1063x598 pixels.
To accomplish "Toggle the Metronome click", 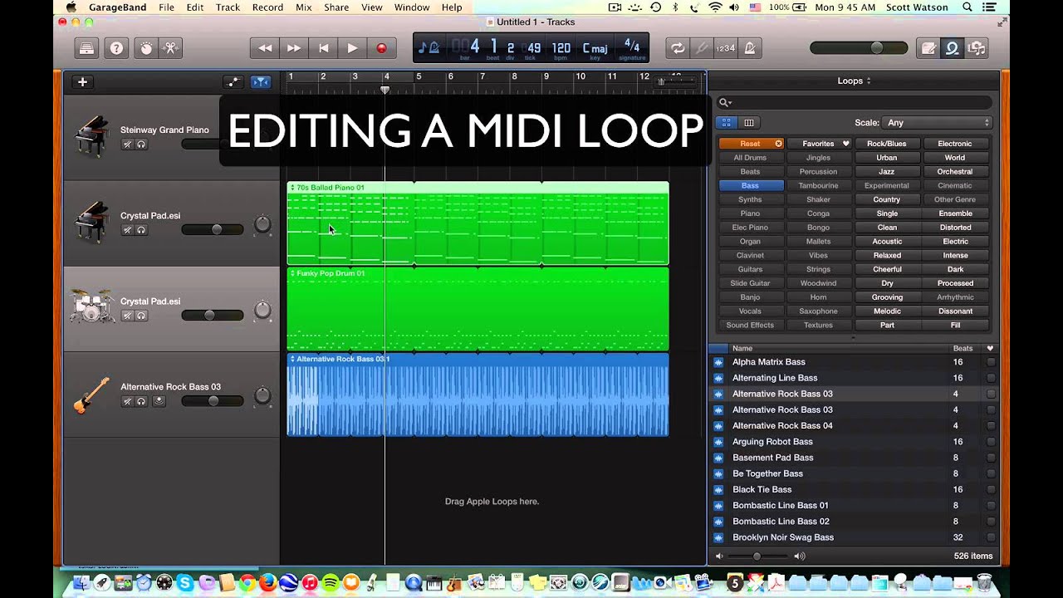I will pos(750,48).
